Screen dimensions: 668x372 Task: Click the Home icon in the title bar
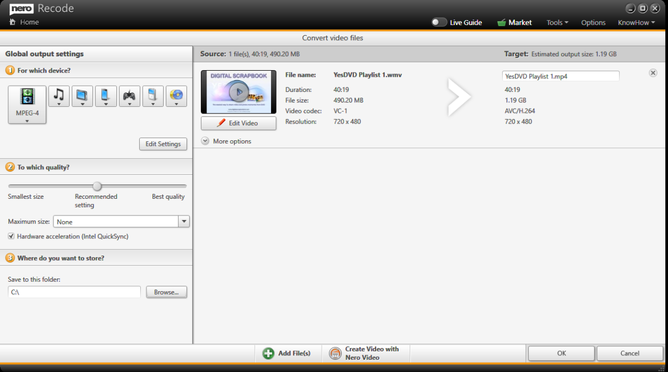[12, 22]
